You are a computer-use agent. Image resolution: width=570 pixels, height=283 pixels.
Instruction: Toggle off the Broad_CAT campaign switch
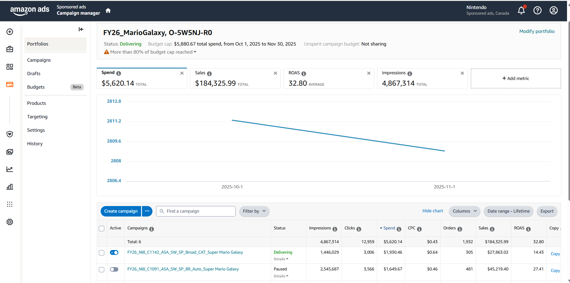coord(114,252)
